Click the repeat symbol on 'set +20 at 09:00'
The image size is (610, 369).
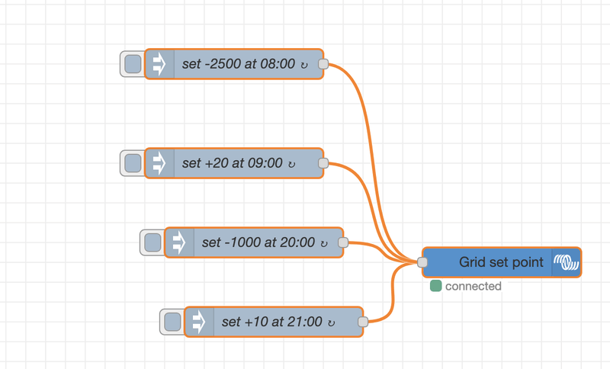pyautogui.click(x=291, y=164)
